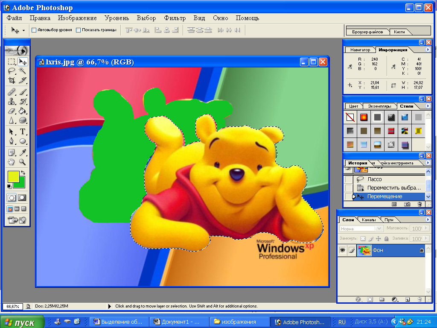The height and width of the screenshot is (328, 437).
Task: Toggle lock all in Layers panel
Action: [x=386, y=238]
